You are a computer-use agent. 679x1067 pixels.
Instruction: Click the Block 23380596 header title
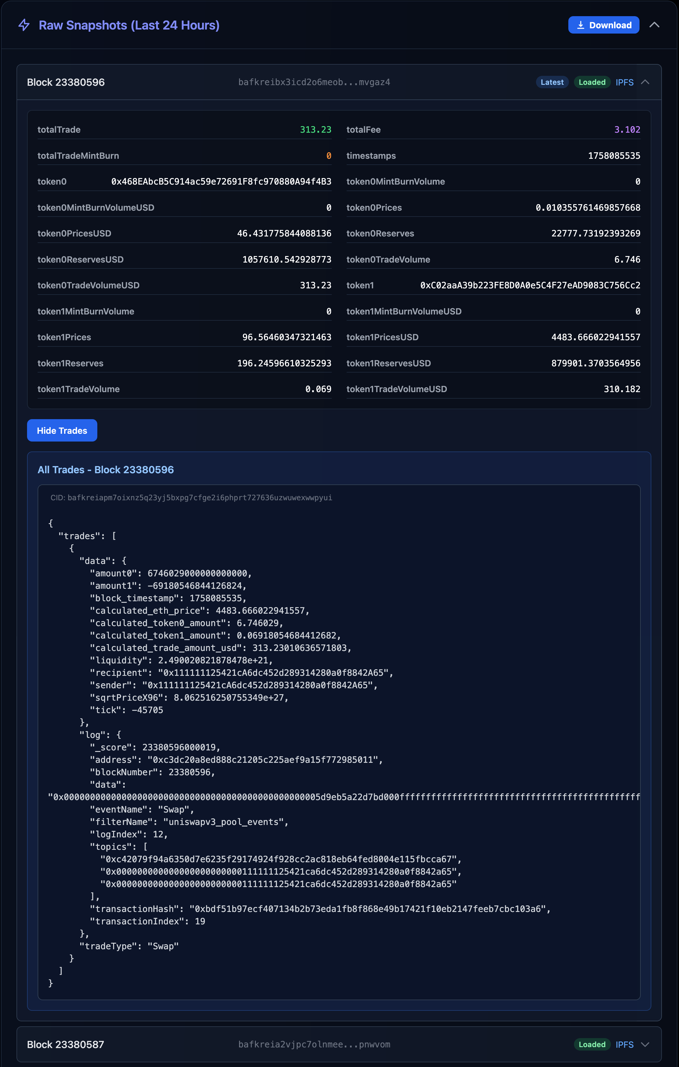pos(66,82)
